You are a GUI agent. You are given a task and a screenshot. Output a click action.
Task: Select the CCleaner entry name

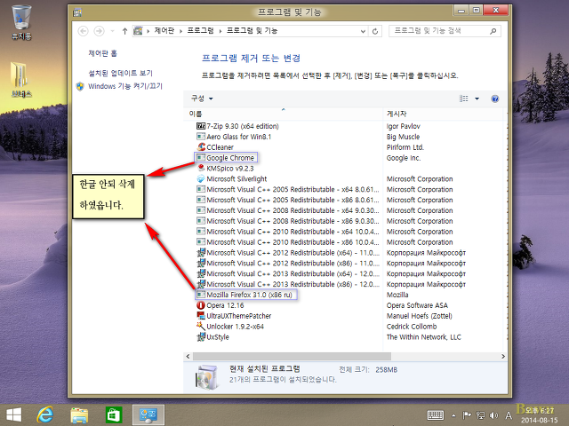click(220, 147)
